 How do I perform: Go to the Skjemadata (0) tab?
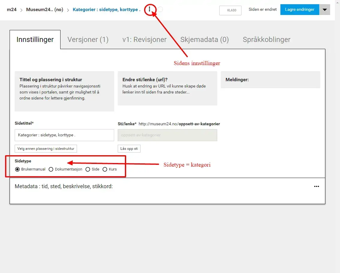pos(204,40)
